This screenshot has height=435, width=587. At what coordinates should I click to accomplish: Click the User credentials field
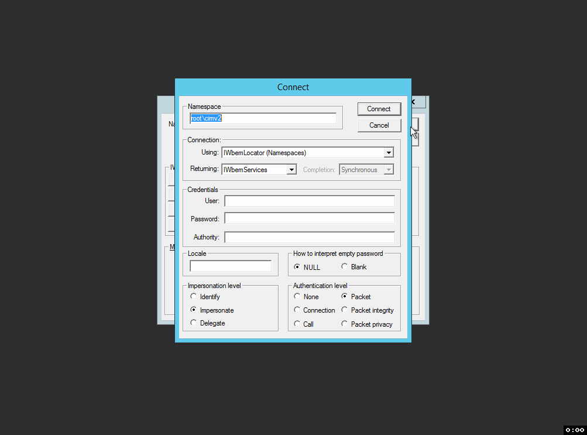click(309, 201)
